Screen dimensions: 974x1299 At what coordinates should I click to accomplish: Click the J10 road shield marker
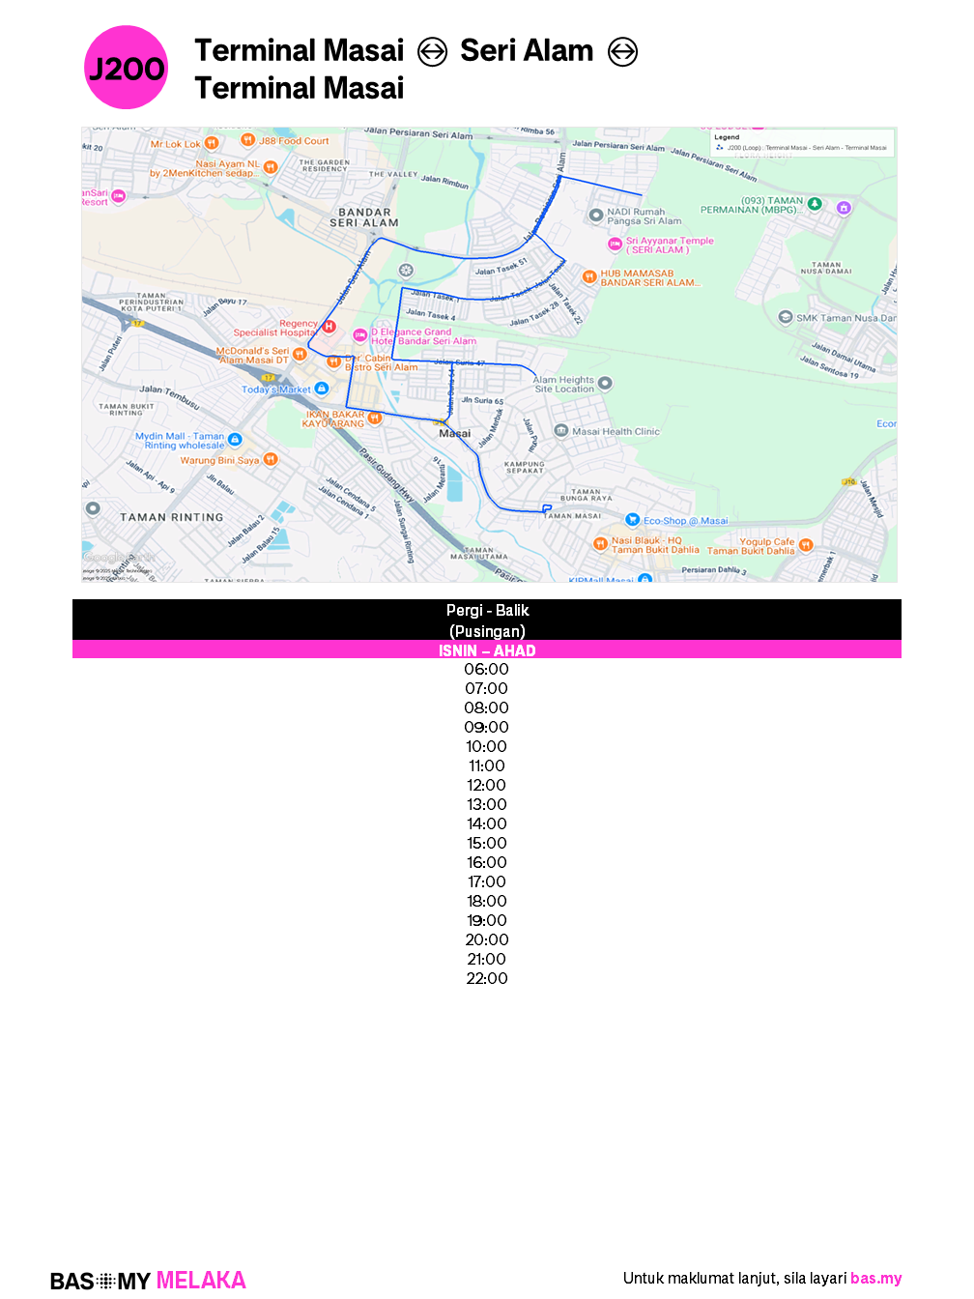click(848, 481)
